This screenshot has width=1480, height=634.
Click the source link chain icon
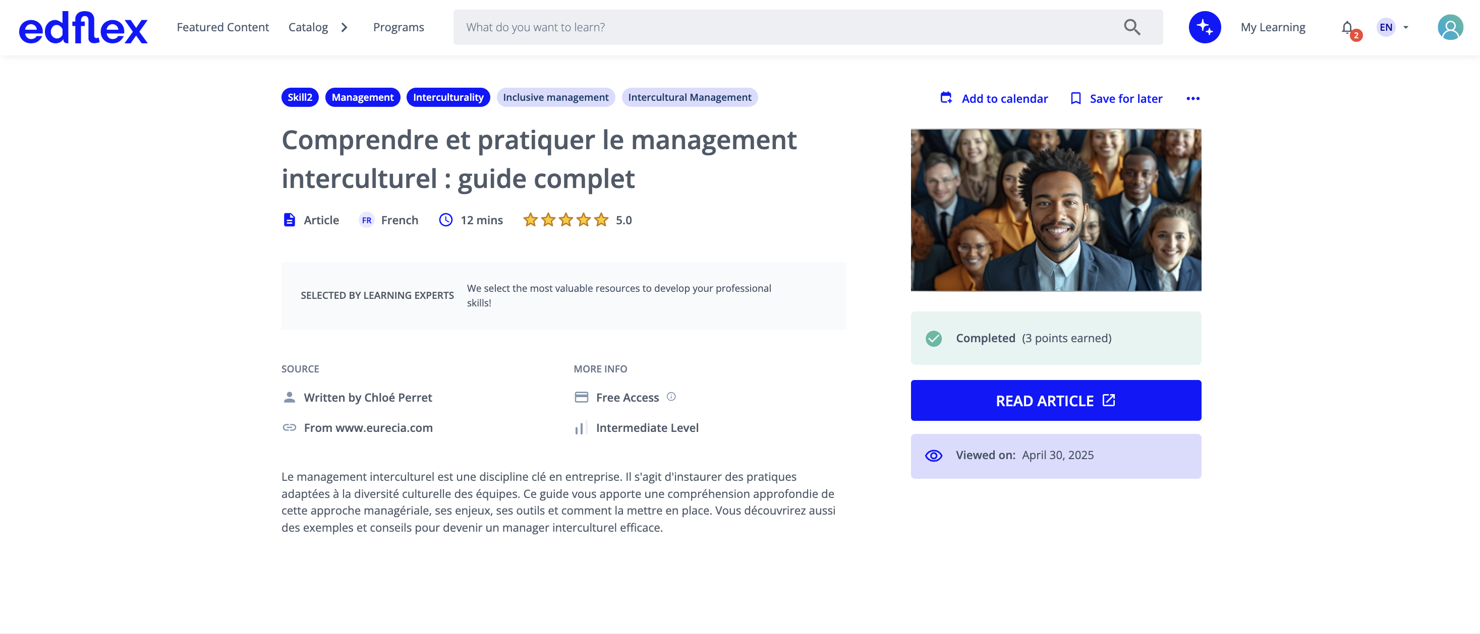click(x=289, y=427)
